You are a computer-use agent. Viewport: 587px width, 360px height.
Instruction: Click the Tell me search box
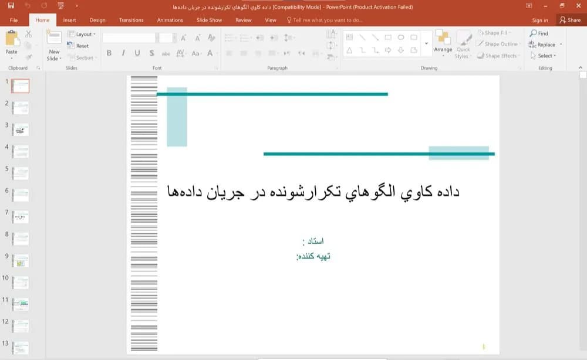click(324, 20)
